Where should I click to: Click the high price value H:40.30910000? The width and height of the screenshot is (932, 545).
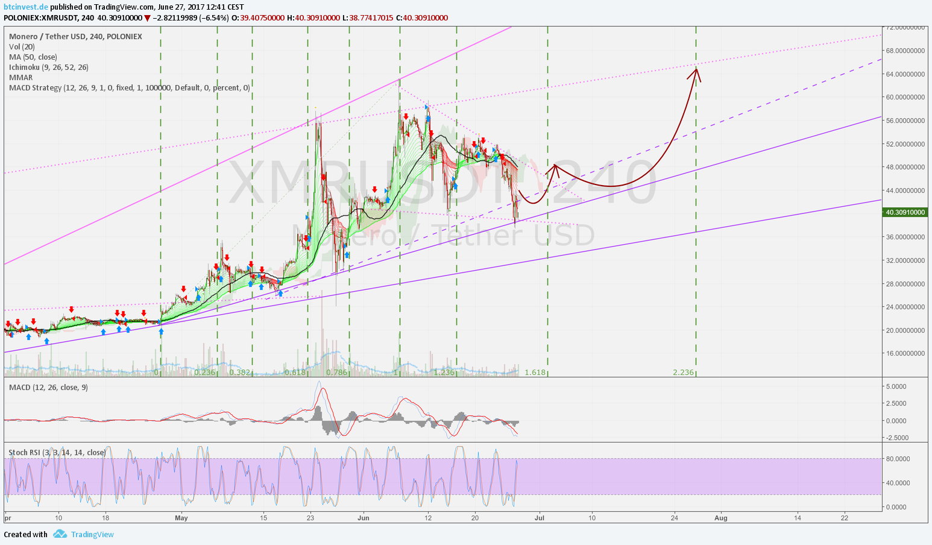click(x=313, y=18)
